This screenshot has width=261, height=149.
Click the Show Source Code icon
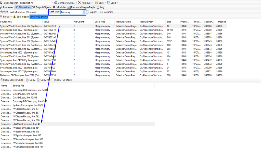(x=1, y=80)
